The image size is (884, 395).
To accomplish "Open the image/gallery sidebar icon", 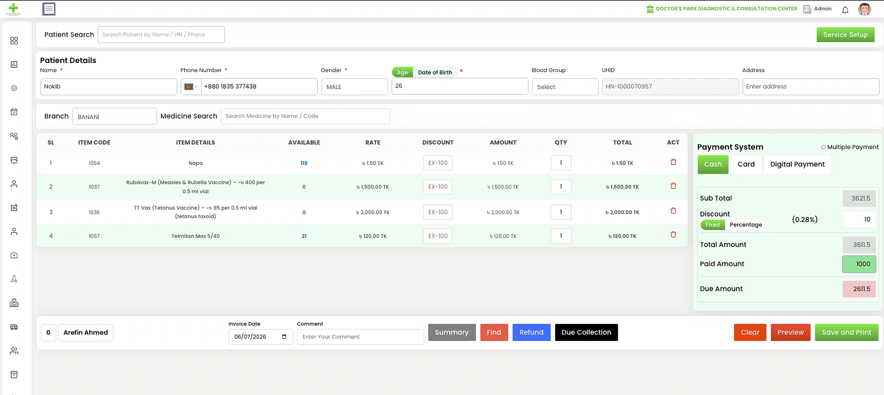I will click(14, 160).
